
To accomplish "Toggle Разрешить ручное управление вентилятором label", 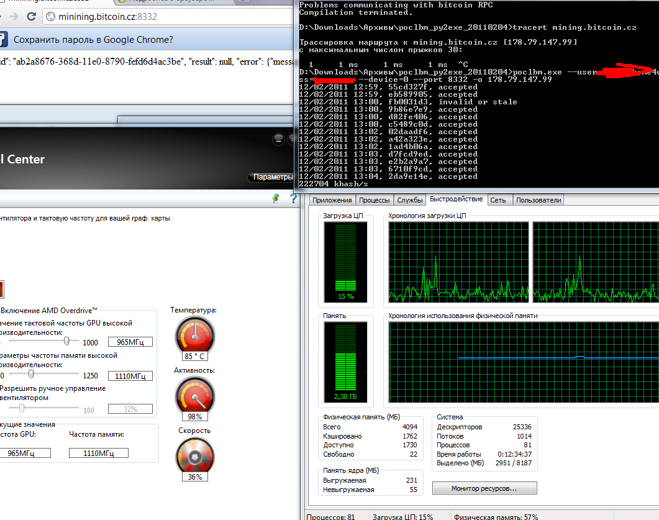I will click(53, 393).
